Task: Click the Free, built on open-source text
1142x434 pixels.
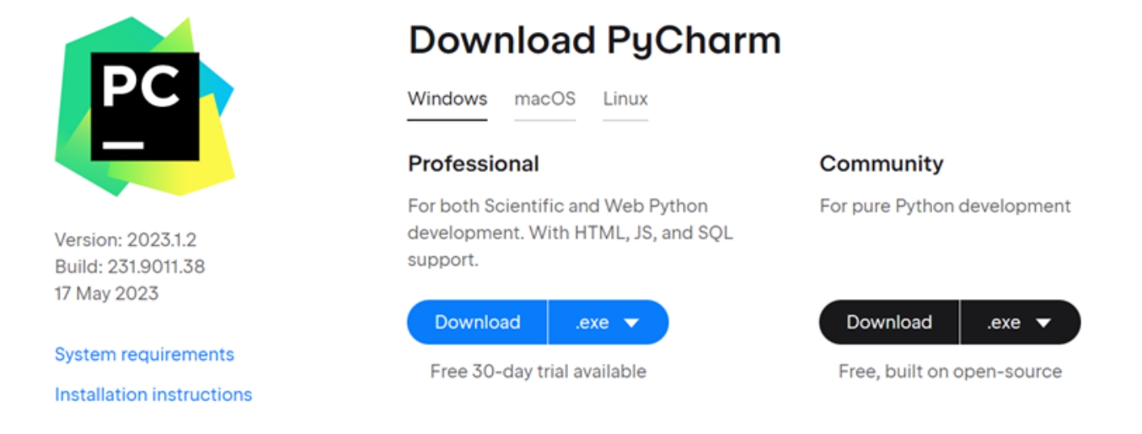Action: pyautogui.click(x=950, y=372)
